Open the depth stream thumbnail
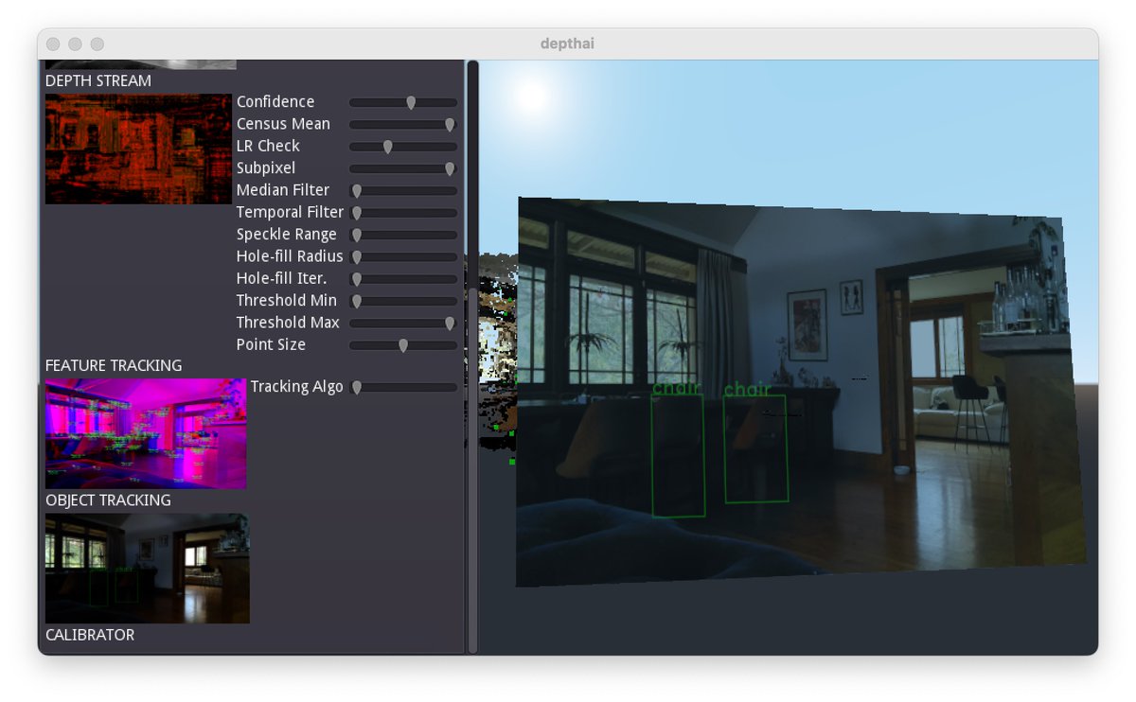 pos(138,149)
